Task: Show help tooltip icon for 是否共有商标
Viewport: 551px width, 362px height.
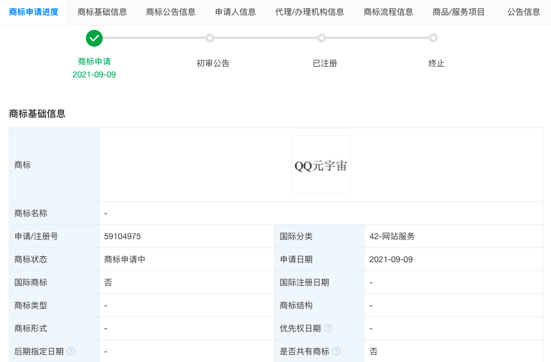Action: [336, 351]
